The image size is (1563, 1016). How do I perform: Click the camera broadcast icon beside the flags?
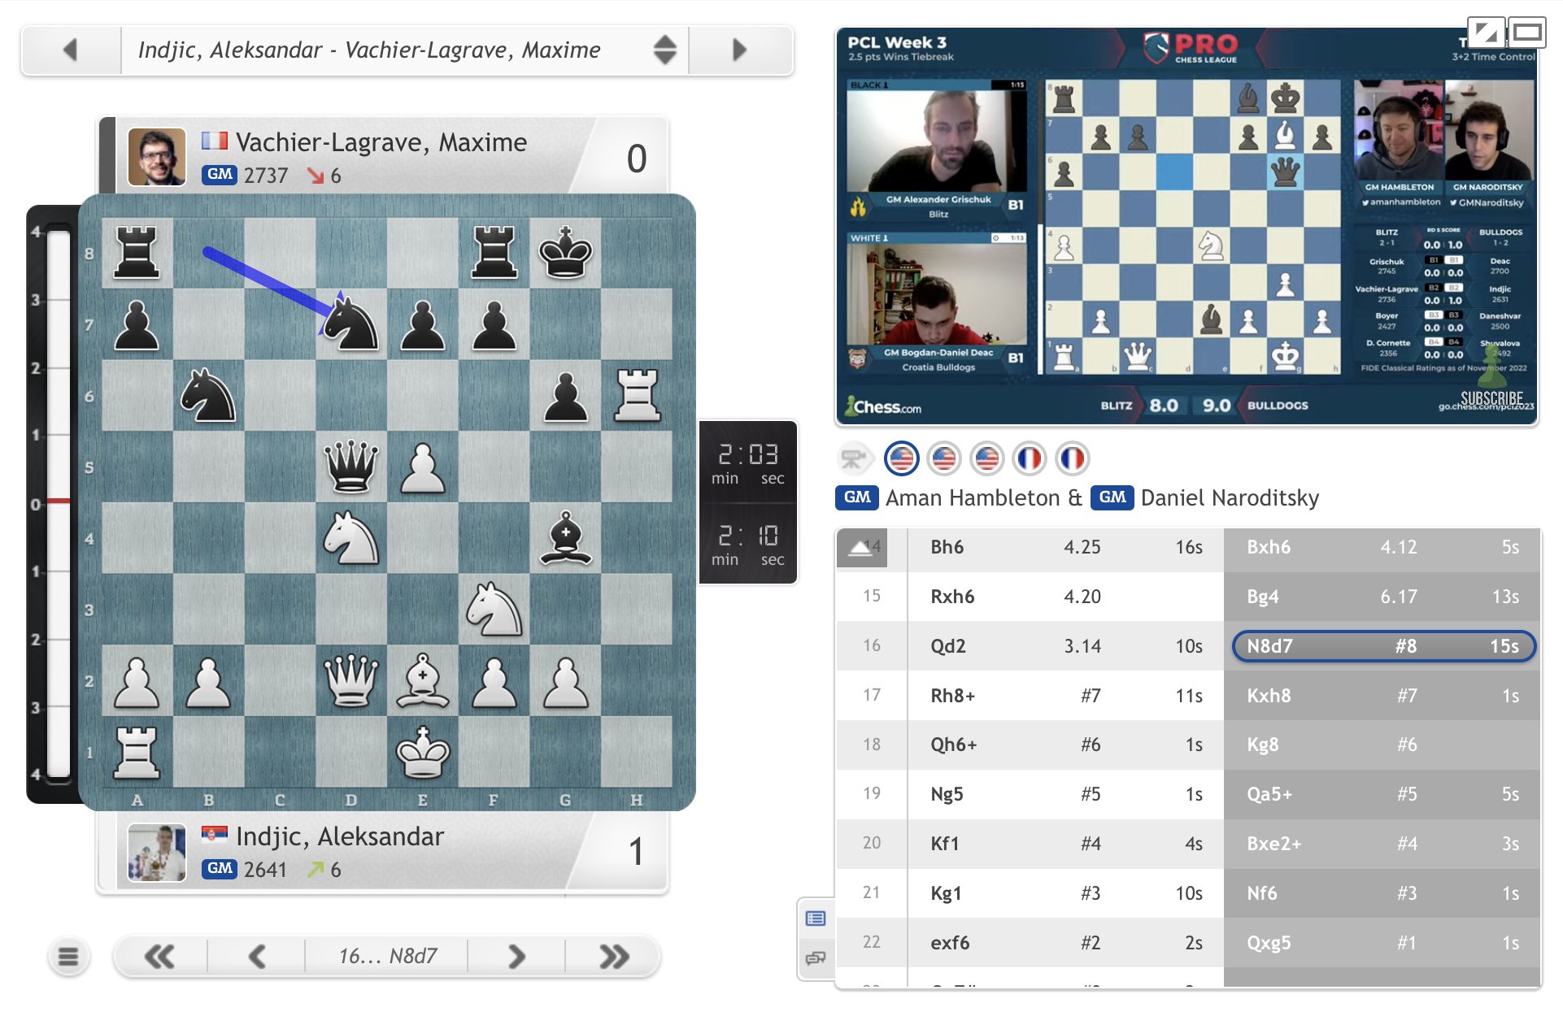tap(856, 458)
